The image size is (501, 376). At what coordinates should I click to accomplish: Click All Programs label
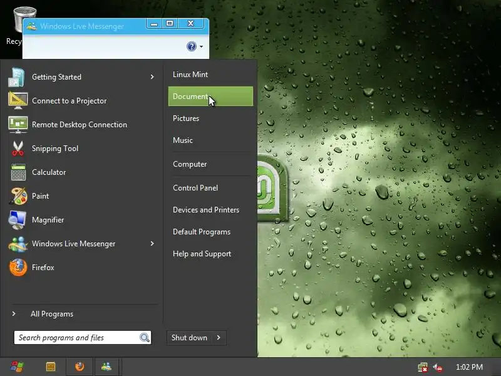(x=52, y=314)
